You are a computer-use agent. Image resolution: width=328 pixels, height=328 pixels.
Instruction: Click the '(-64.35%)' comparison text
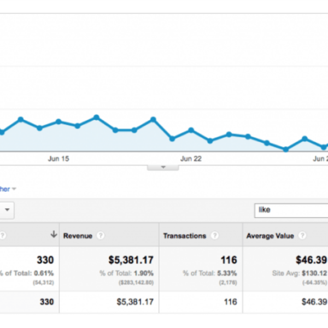314,283
